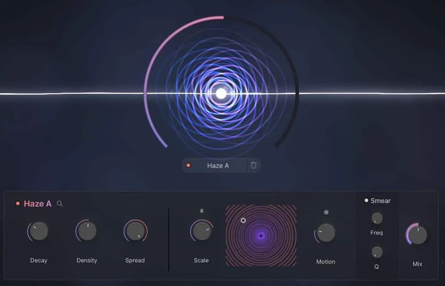Click the Density knob
Screen dimensions: 445x286
tap(87, 231)
